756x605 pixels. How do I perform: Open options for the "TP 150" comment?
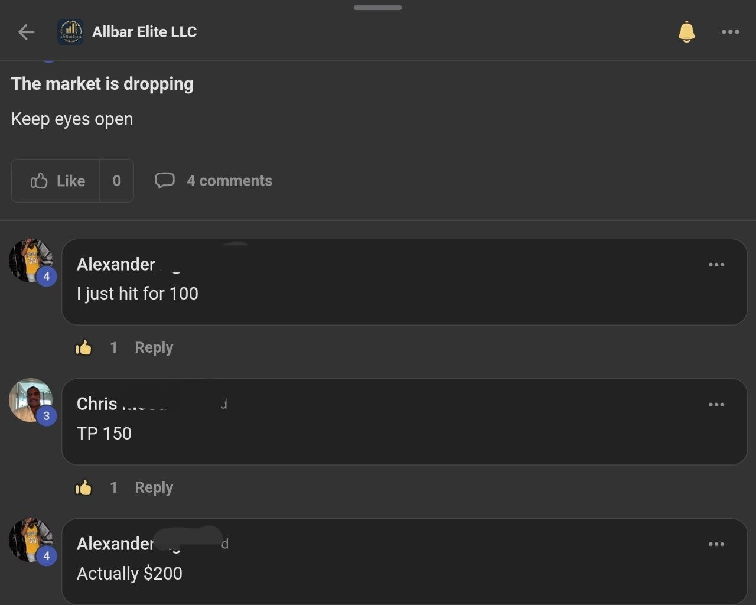716,405
